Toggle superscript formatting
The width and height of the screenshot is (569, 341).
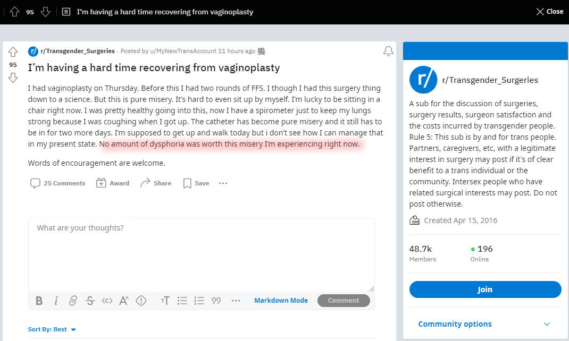tap(124, 301)
